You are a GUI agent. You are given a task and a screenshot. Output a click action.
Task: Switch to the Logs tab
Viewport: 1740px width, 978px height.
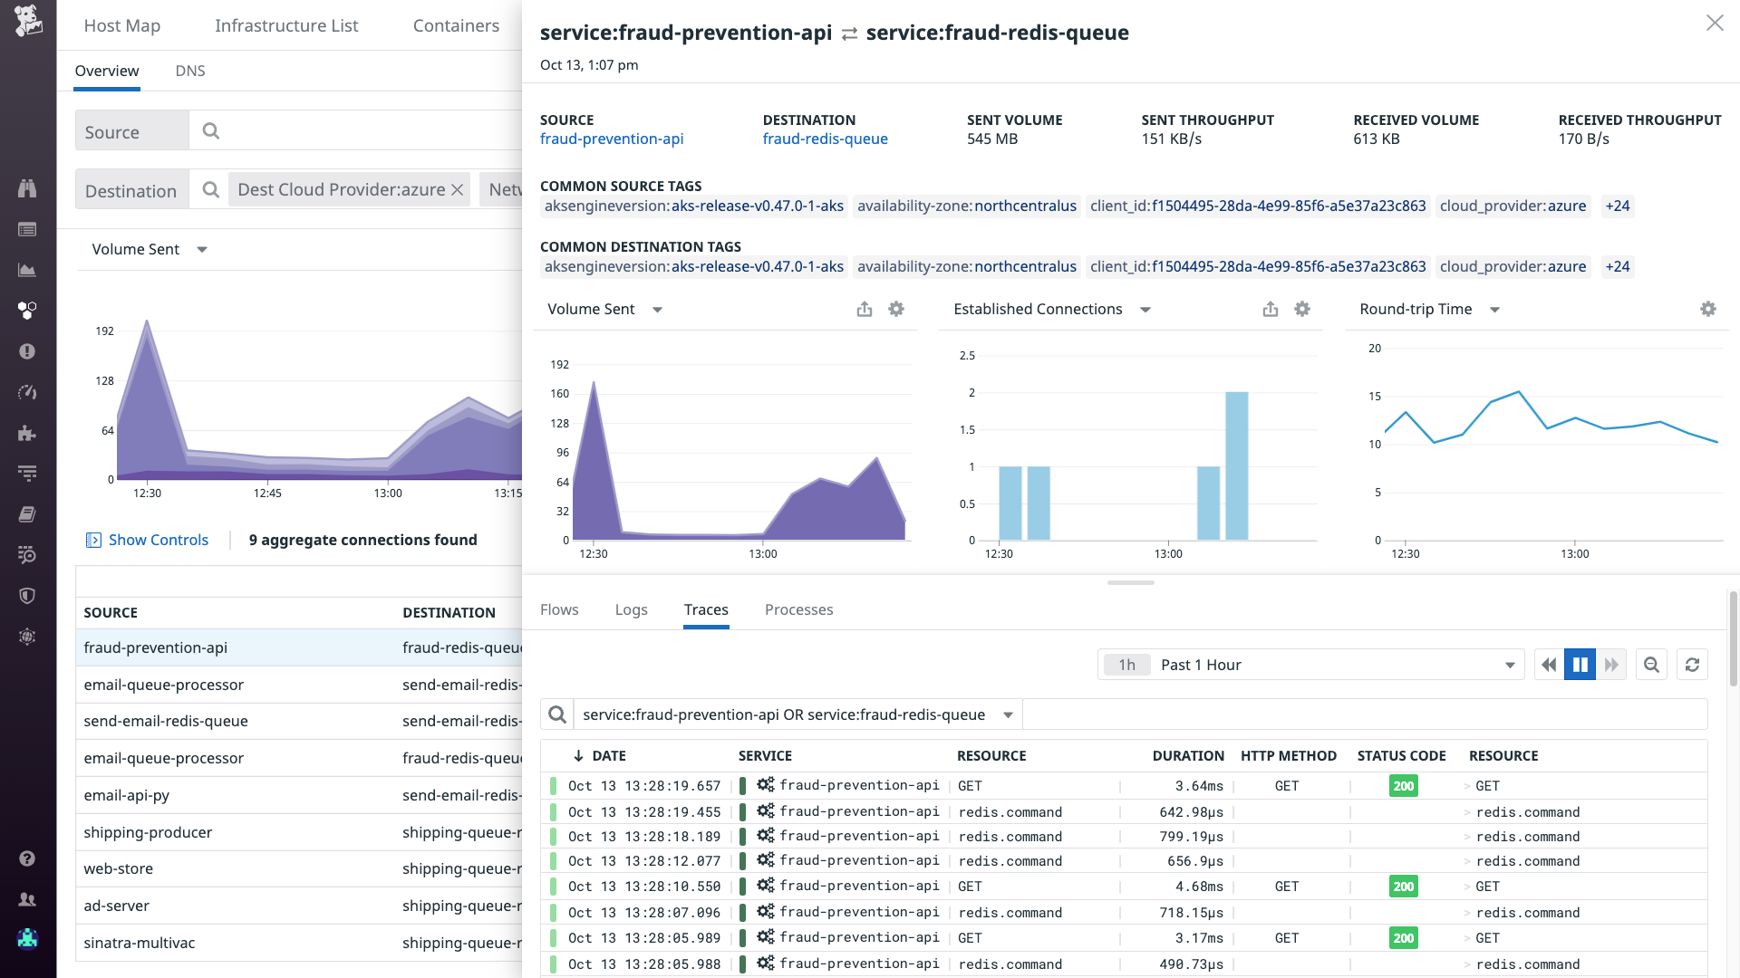tap(631, 609)
